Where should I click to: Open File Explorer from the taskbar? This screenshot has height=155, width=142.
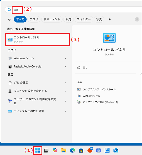(x=64, y=150)
